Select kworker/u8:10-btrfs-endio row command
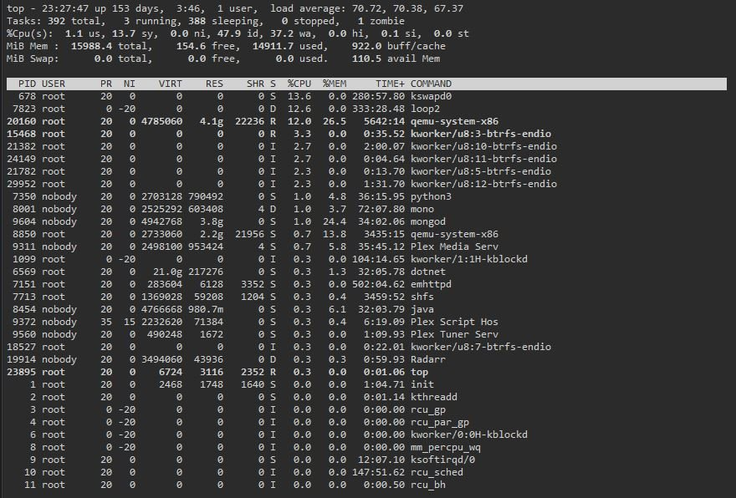Screen dimensions: 736x498 point(483,146)
